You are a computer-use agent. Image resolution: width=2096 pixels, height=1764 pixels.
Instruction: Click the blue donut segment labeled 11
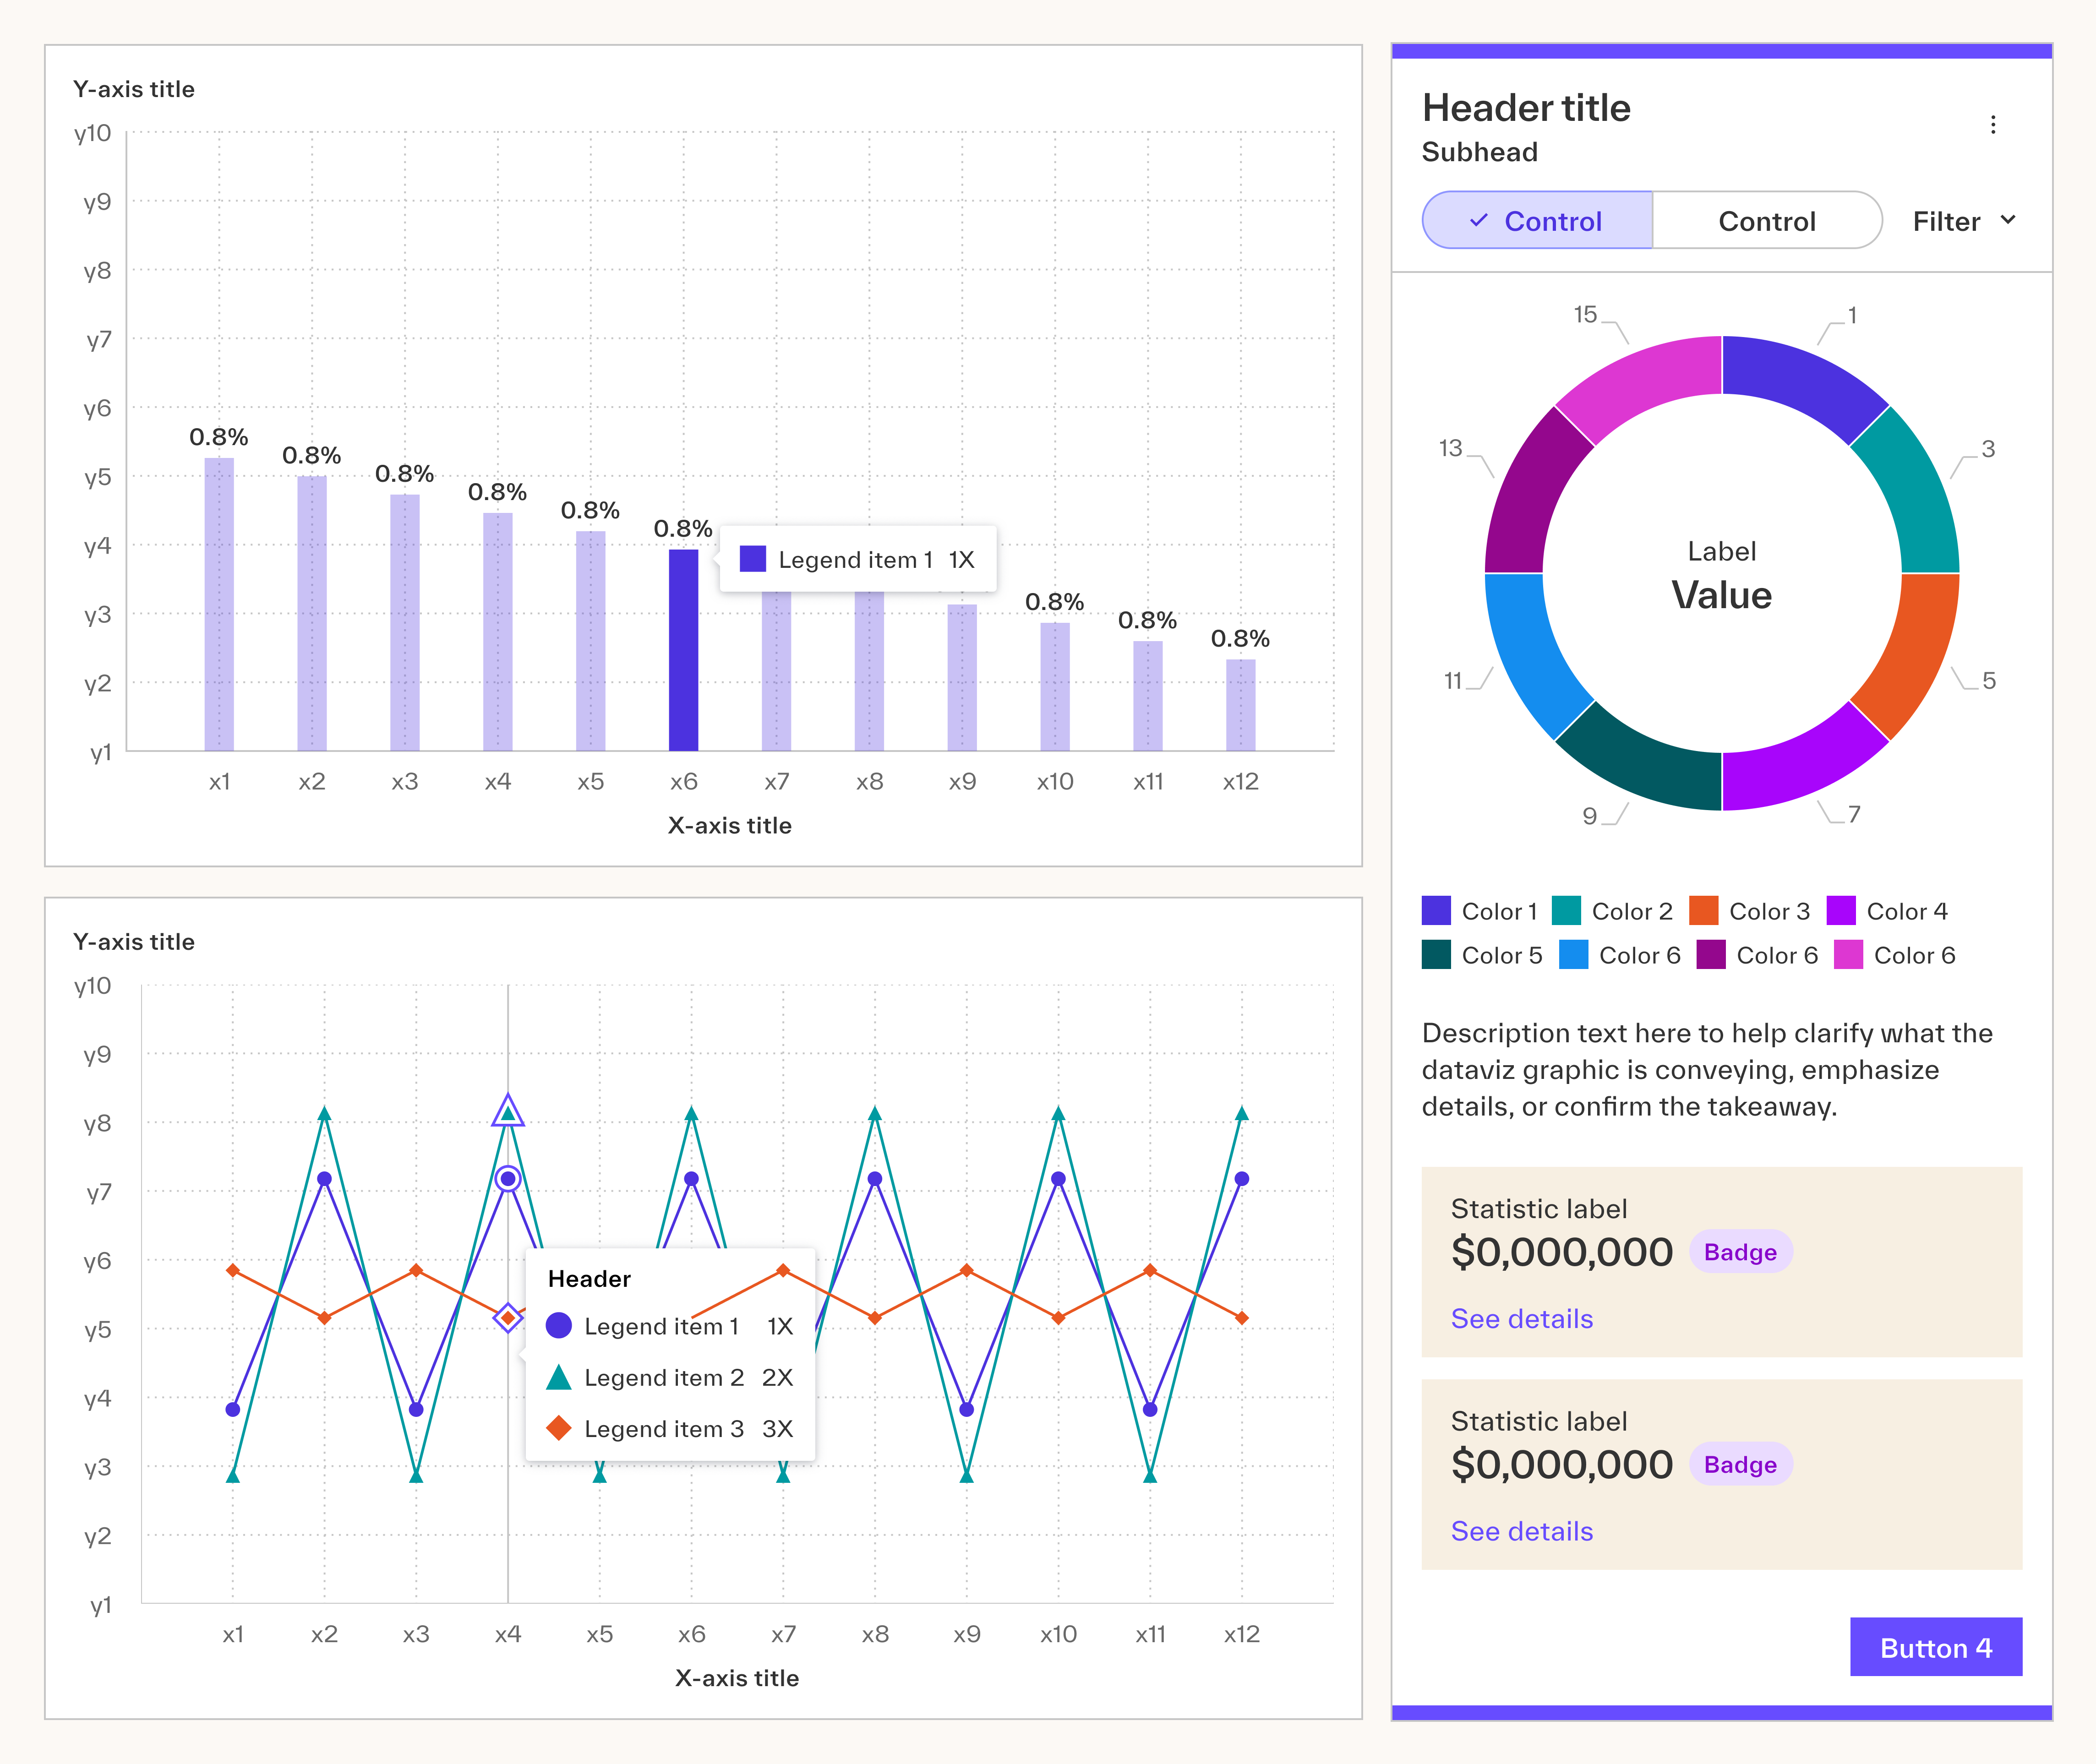[1530, 652]
